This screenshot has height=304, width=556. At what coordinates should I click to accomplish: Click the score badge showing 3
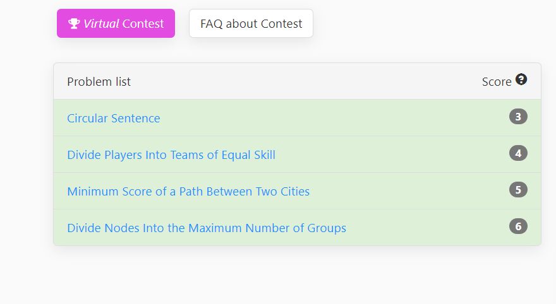pyautogui.click(x=518, y=117)
